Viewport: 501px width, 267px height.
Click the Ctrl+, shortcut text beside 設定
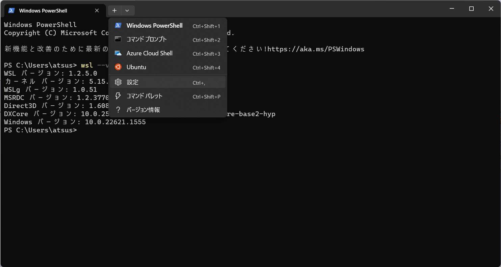pos(199,83)
